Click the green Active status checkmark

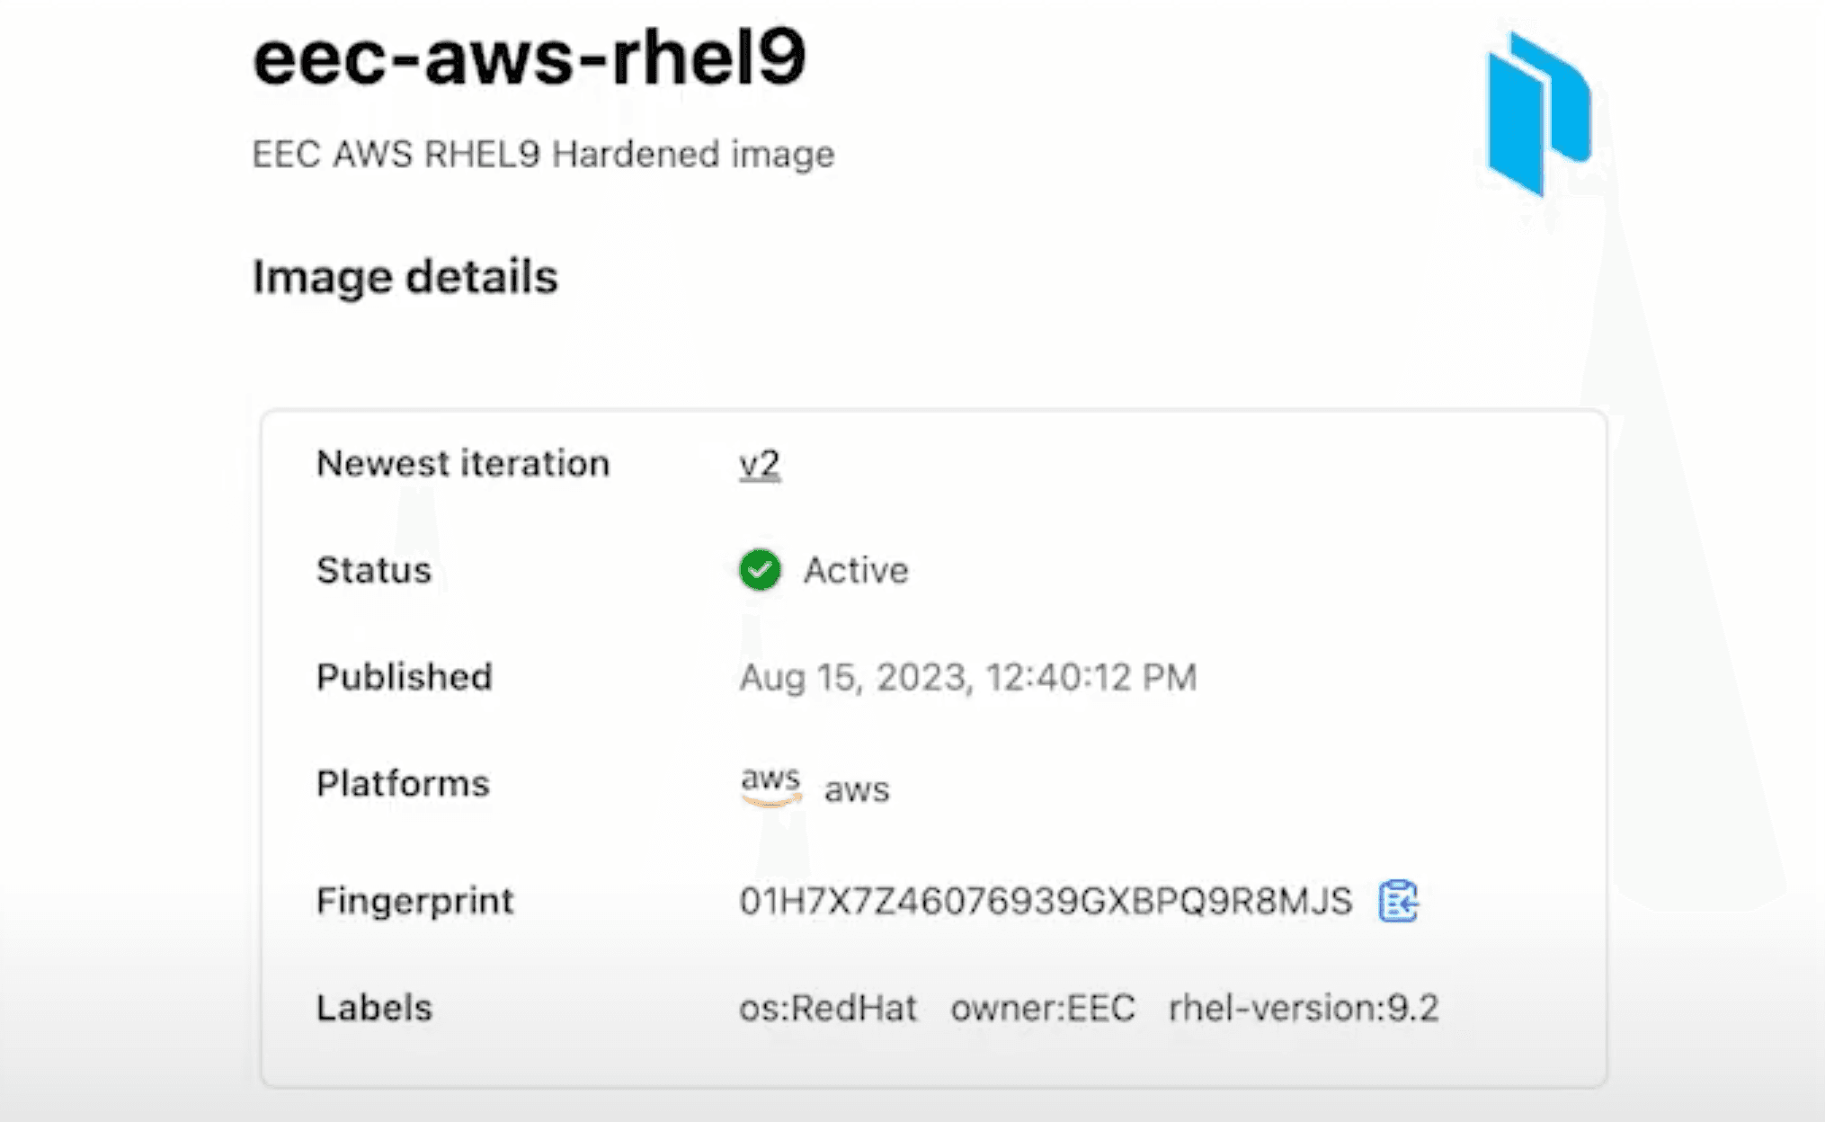[760, 570]
